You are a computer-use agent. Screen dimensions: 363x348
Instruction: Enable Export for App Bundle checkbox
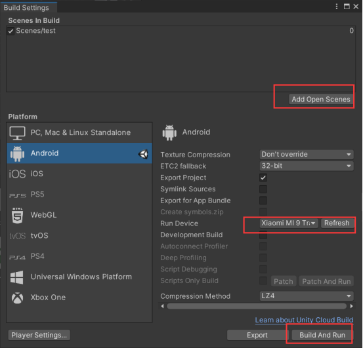click(x=263, y=201)
